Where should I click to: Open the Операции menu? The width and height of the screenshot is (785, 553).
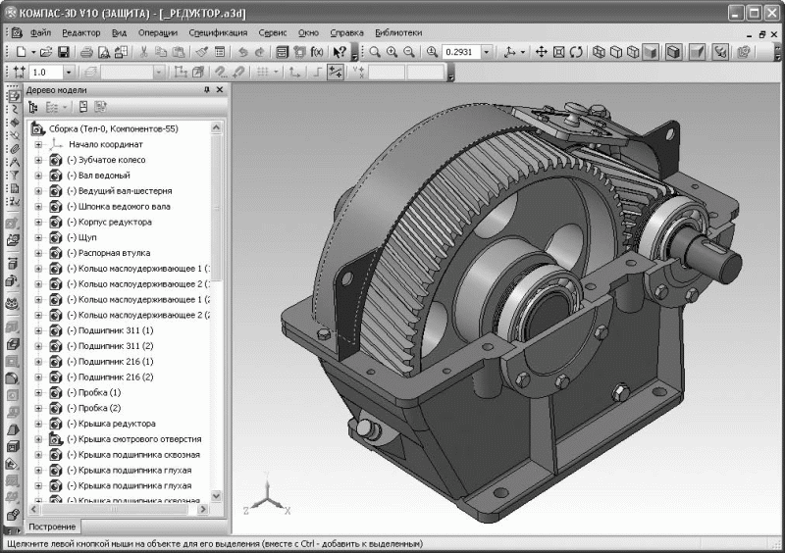(x=158, y=31)
